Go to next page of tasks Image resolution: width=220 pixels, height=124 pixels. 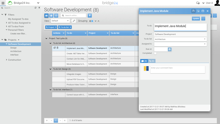60,120
